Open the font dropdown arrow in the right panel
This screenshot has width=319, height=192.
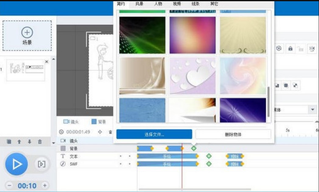click(313, 109)
